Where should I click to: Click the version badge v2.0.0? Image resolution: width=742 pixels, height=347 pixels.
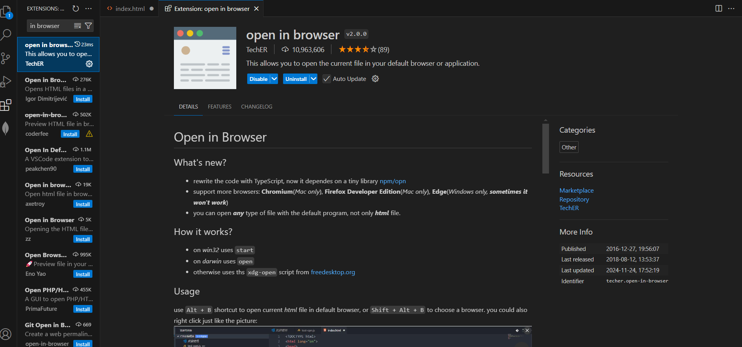(x=356, y=34)
